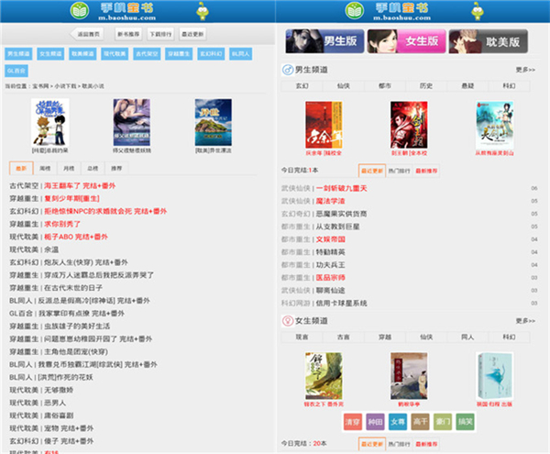This screenshot has height=454, width=550.
Task: Select 历史 under 男生频道
Action: click(426, 86)
